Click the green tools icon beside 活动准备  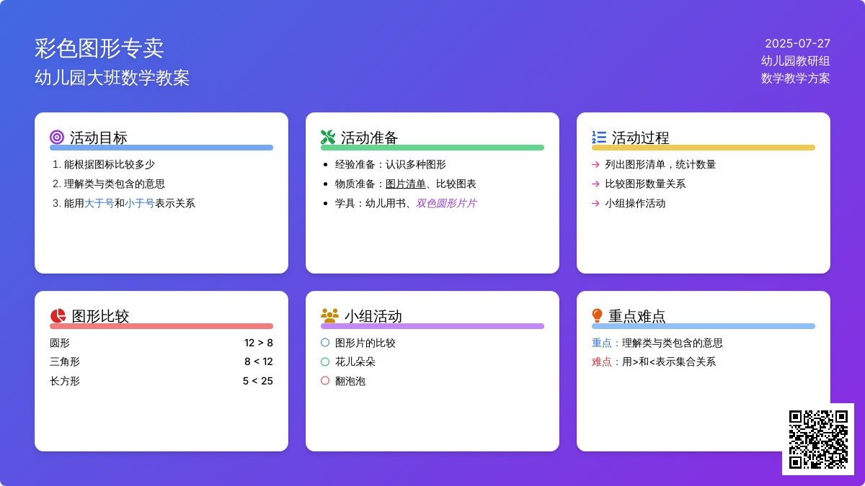(x=328, y=137)
